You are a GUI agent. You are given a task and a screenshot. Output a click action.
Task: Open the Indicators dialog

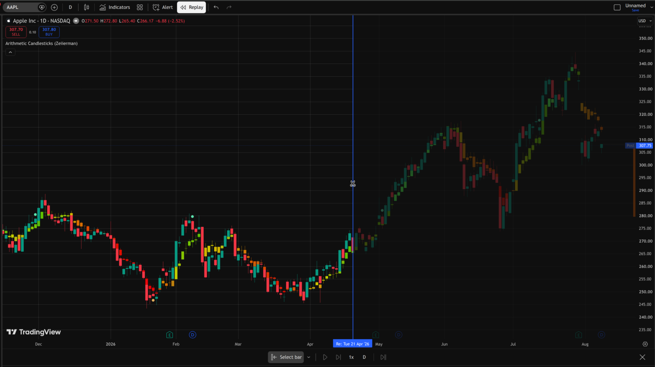[x=115, y=7]
